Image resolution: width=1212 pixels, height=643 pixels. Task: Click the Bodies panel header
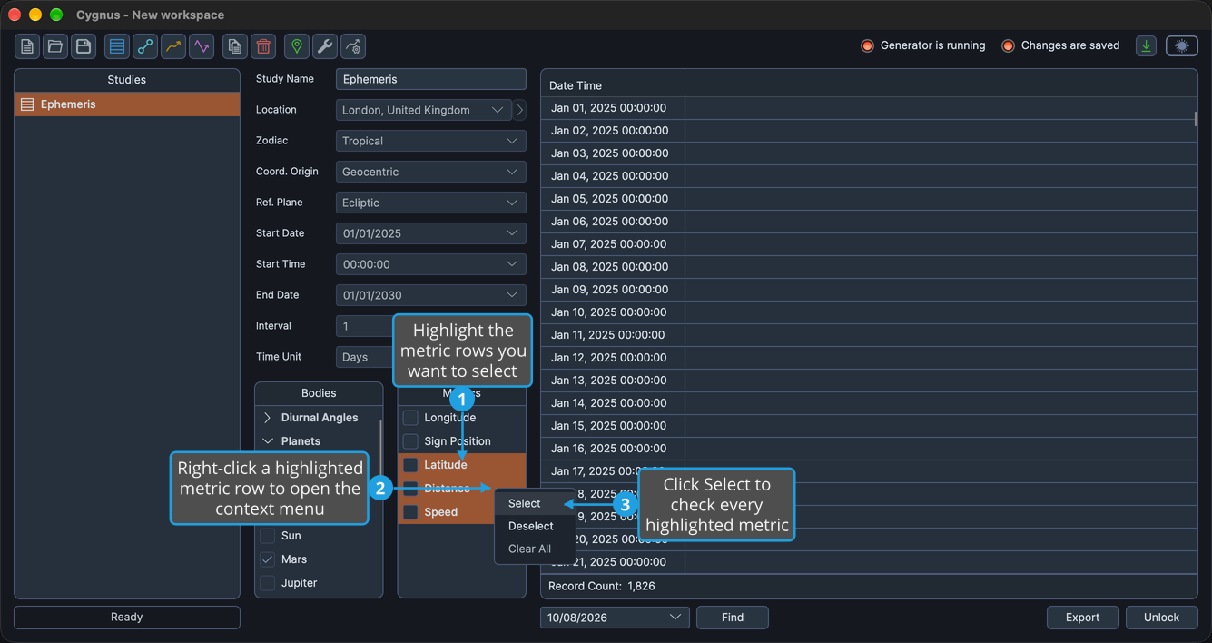[319, 393]
